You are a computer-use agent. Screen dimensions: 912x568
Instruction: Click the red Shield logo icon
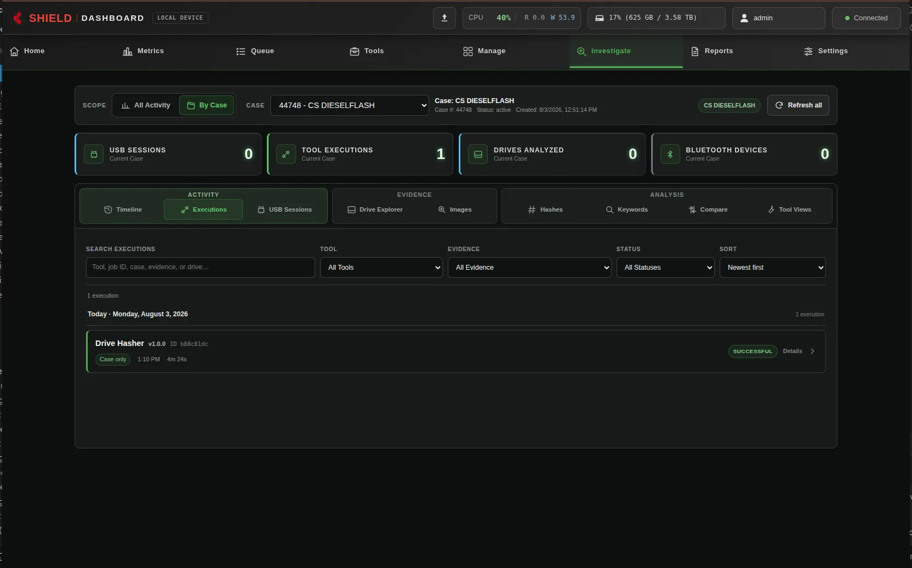[x=18, y=18]
